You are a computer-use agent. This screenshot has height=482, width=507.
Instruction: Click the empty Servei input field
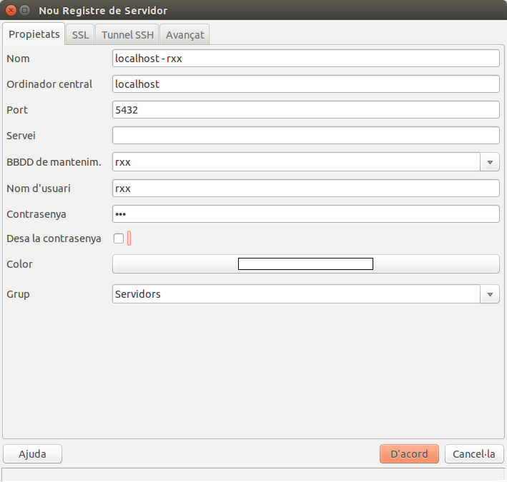coord(305,136)
